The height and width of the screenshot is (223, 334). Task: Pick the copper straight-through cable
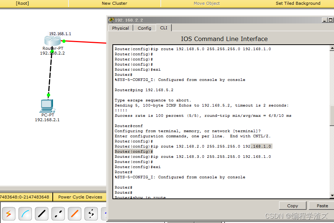[x=42, y=213]
